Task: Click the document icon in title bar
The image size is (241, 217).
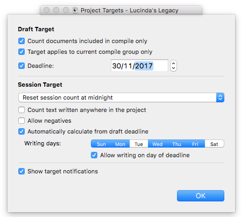Action: [x=75, y=10]
